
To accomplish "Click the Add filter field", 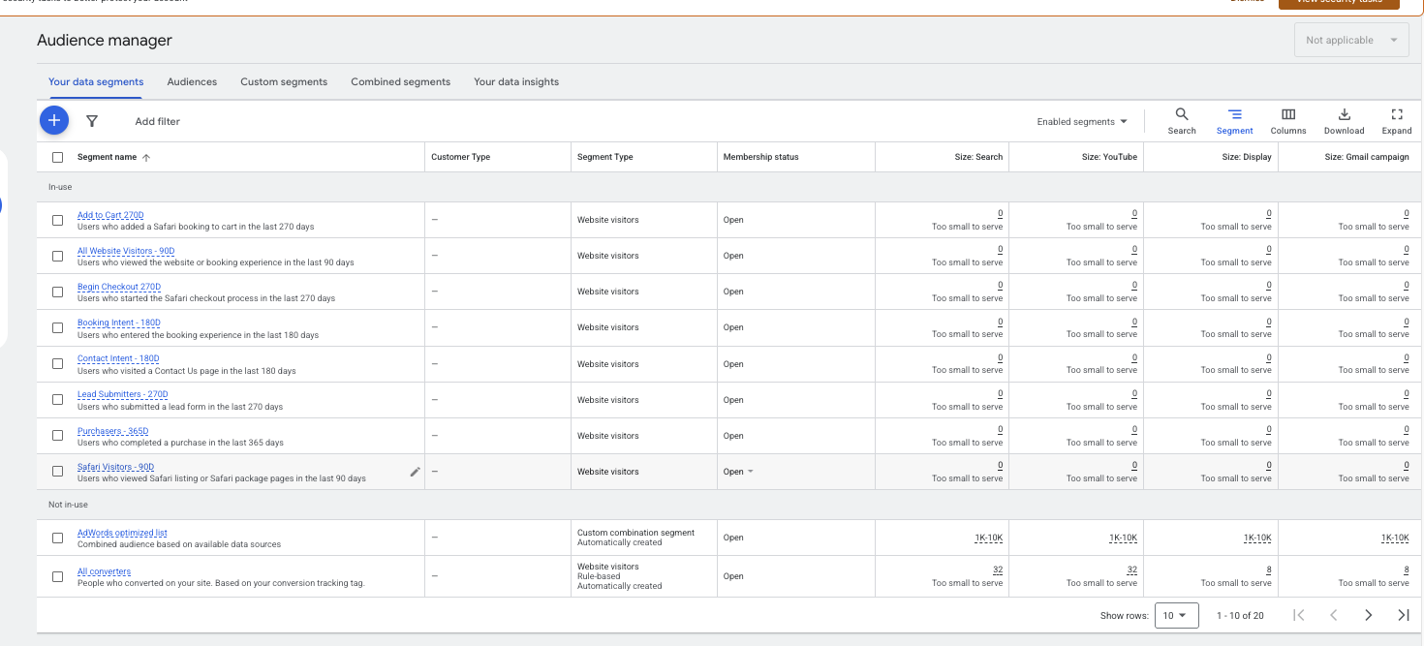I will coord(158,122).
